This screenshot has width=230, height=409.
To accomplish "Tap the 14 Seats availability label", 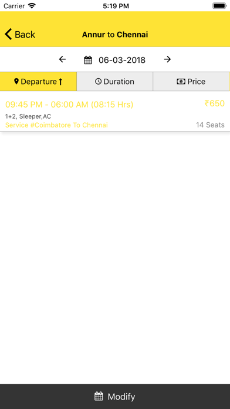I will pos(210,125).
